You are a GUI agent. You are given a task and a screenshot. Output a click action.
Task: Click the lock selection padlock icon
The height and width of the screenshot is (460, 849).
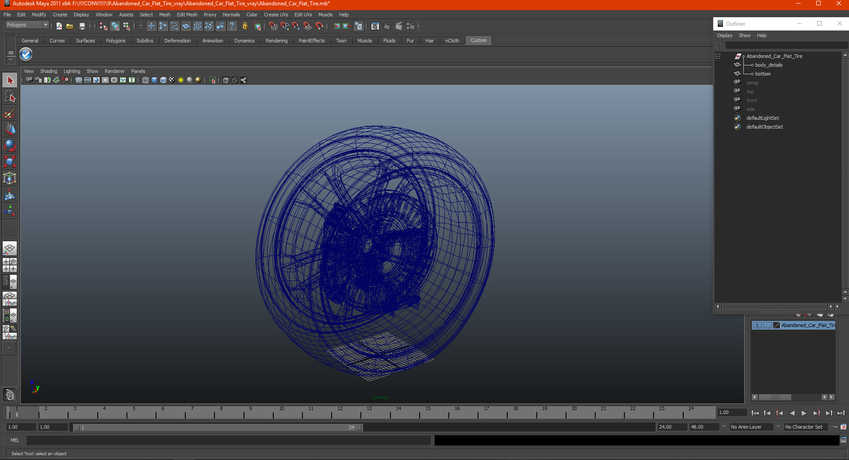click(x=245, y=27)
